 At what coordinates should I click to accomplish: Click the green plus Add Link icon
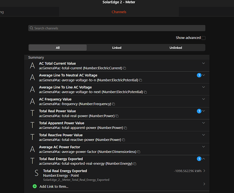[35, 186]
